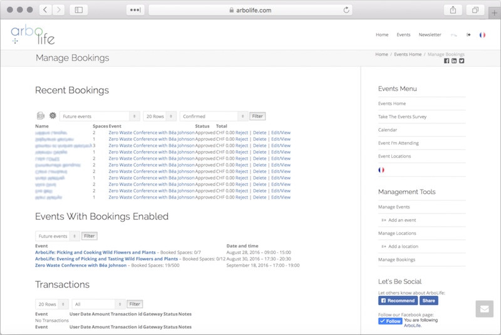This screenshot has width=501, height=335.
Task: Open the All dropdown in Transactions
Action: point(98,304)
